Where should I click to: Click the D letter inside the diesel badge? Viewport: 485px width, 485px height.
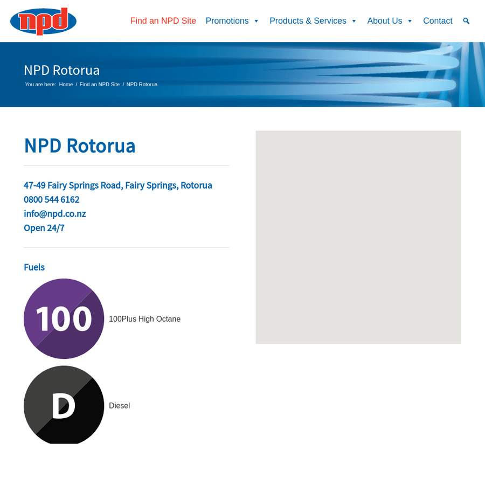tap(64, 406)
